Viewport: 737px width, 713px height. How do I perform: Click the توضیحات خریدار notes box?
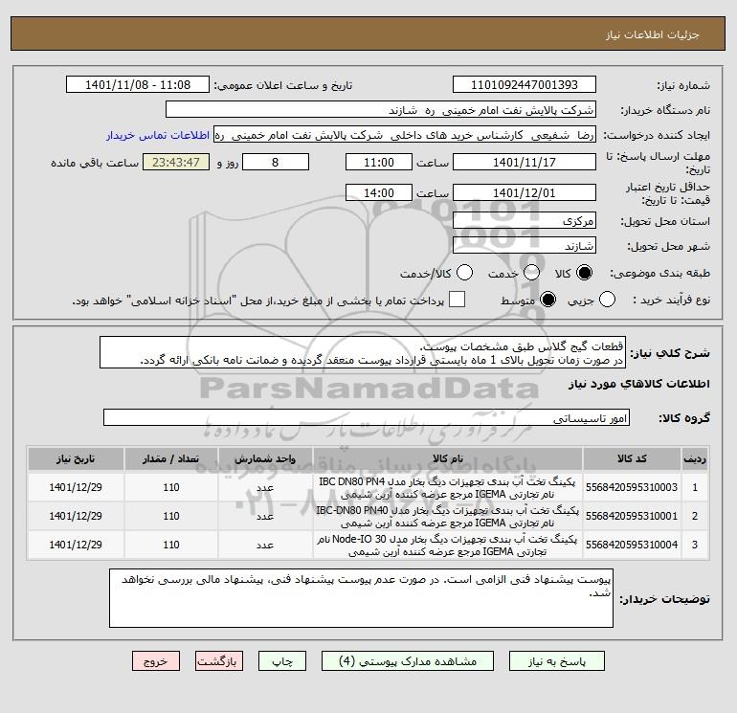coord(361,598)
